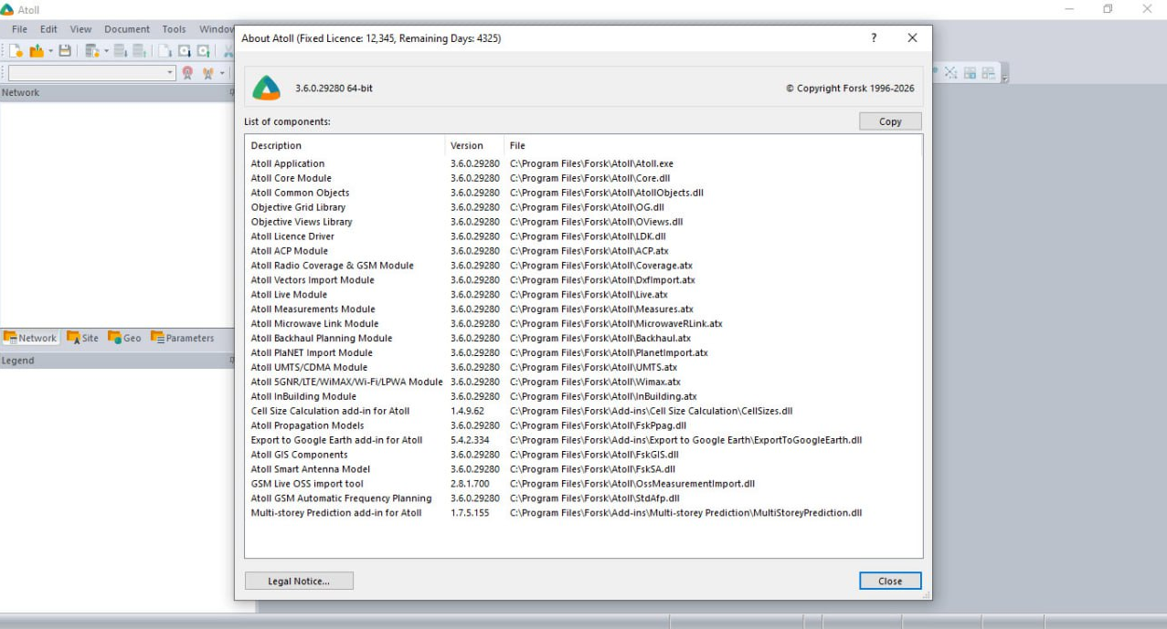This screenshot has width=1167, height=629.
Task: Click version 5.4.2.334 of Export to Google Earth
Action: pyautogui.click(x=470, y=440)
